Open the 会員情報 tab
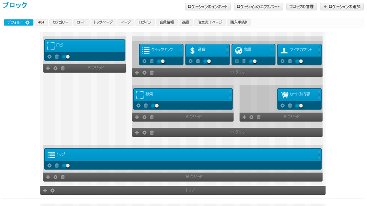The height and width of the screenshot is (206, 367). click(x=167, y=22)
